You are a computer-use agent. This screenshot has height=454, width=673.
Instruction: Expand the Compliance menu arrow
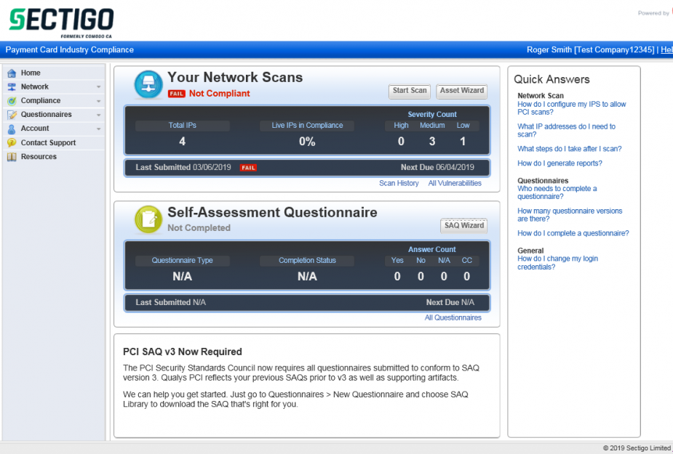click(x=99, y=101)
